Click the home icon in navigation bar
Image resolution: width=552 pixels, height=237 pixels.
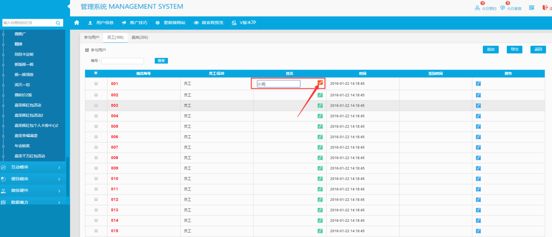[77, 23]
